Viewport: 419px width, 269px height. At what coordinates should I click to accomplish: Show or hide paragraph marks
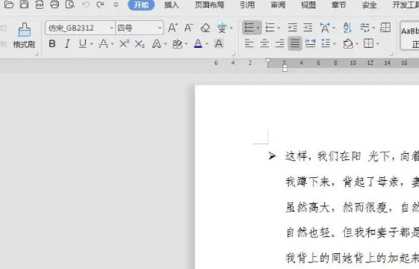pyautogui.click(x=364, y=28)
